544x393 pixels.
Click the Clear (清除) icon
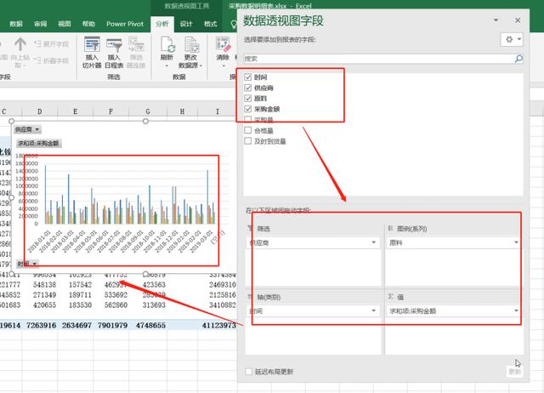pos(223,44)
